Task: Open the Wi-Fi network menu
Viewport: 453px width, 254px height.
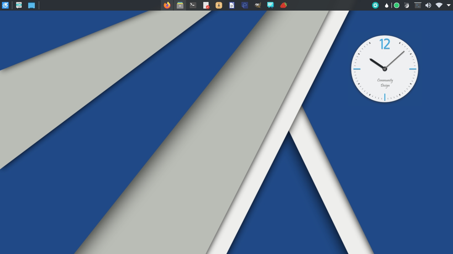Action: point(439,5)
